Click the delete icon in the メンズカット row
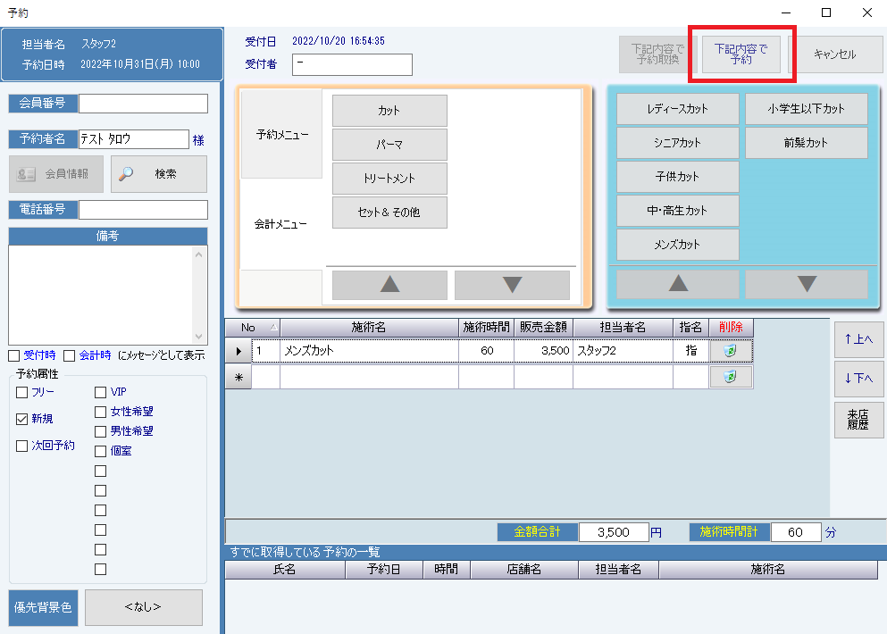The height and width of the screenshot is (634, 887). 731,351
